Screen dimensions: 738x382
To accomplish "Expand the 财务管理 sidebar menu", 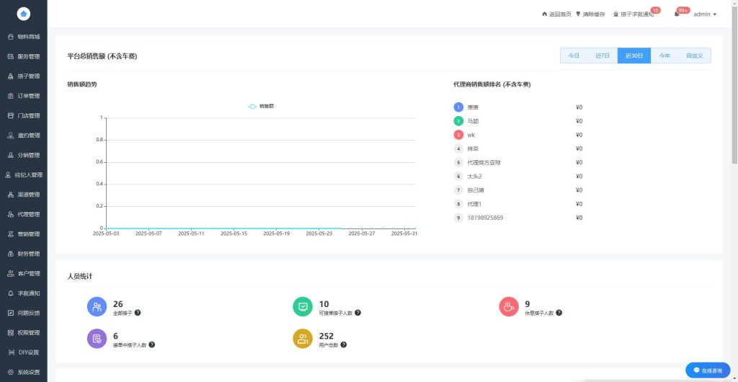I will click(24, 254).
